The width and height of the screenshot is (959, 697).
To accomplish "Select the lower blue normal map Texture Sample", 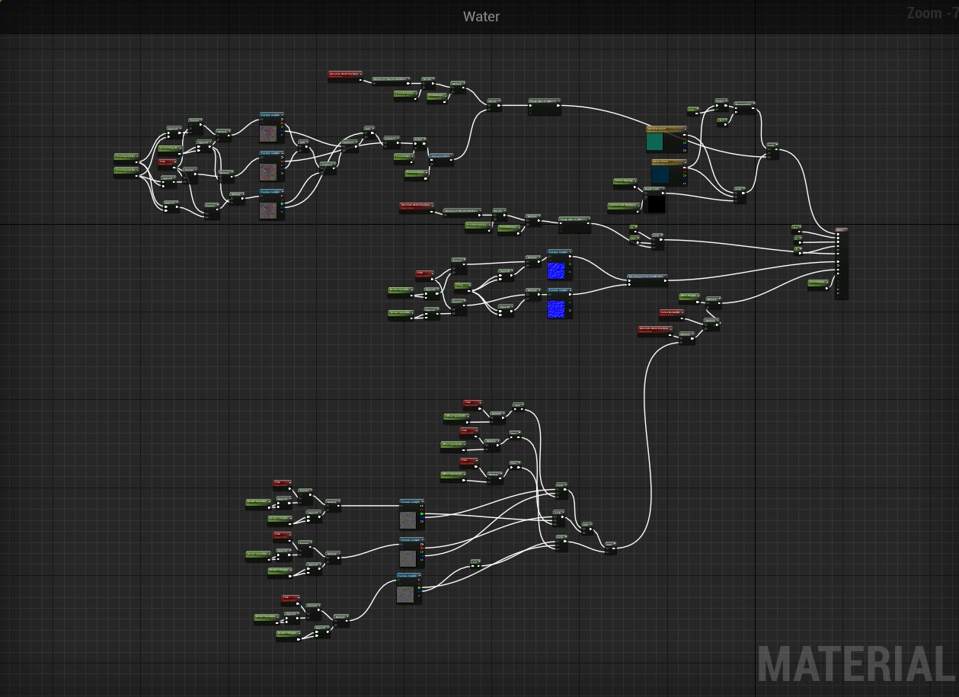I will (557, 309).
